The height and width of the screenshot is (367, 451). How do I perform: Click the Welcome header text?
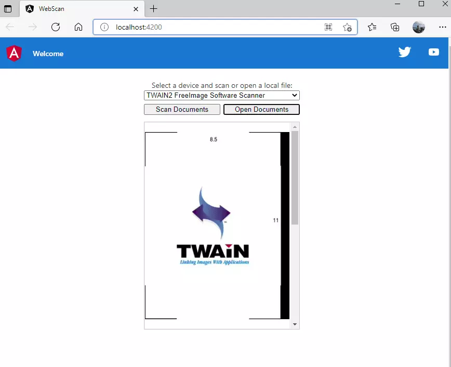click(48, 54)
